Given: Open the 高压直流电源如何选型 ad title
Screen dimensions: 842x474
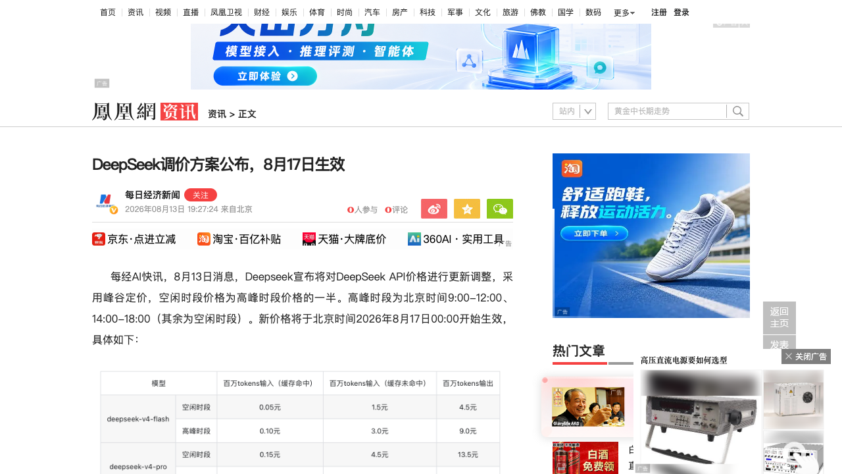Looking at the screenshot, I should tap(684, 360).
